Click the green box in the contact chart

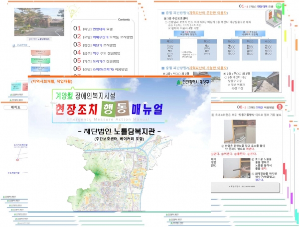tap(41, 61)
